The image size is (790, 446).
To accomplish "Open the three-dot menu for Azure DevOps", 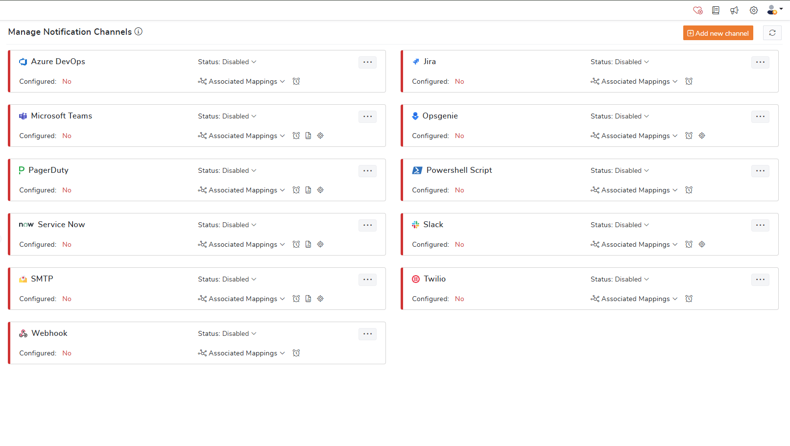I will tap(368, 62).
